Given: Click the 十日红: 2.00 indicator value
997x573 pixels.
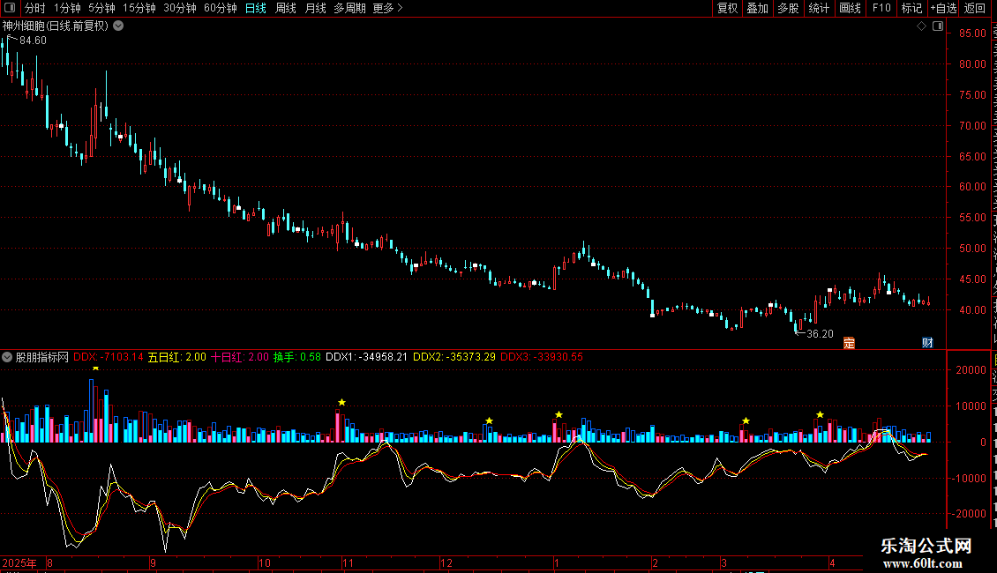Looking at the screenshot, I should (240, 357).
